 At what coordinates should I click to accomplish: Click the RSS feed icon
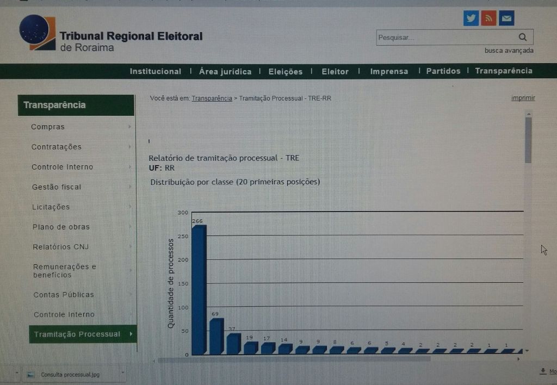488,18
